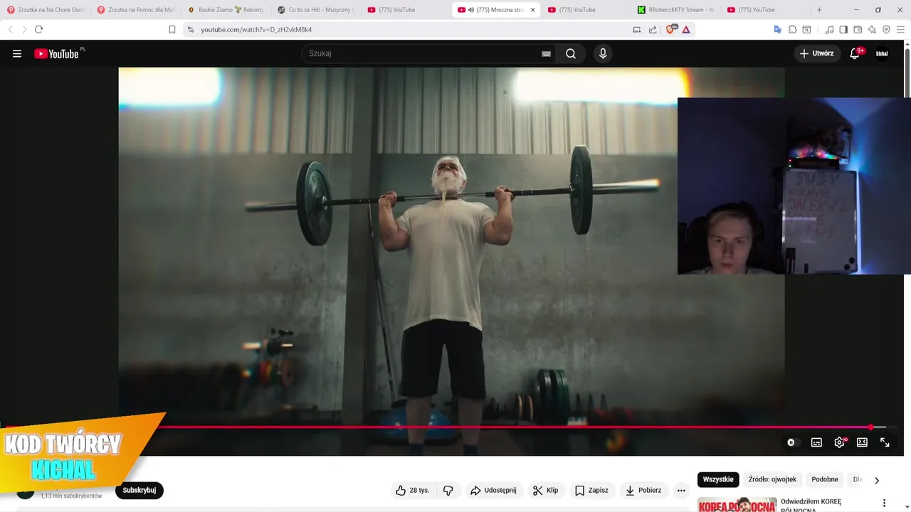This screenshot has width=911, height=512.
Task: Create a clip with Klip button
Action: tap(546, 490)
